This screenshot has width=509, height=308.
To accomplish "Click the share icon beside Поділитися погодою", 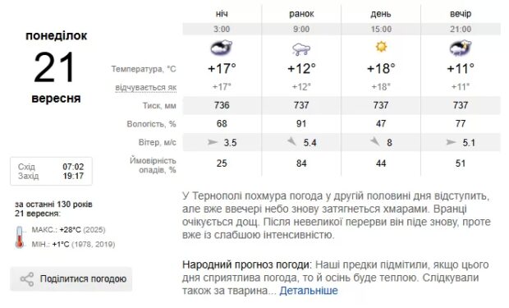I will 27,279.
